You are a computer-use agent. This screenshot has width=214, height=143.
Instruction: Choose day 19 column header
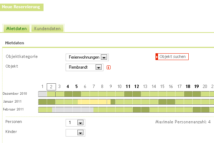(x=197, y=87)
